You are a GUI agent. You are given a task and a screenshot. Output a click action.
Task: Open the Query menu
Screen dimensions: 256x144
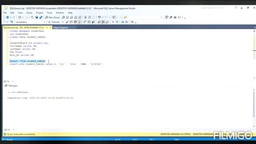[x=29, y=13]
